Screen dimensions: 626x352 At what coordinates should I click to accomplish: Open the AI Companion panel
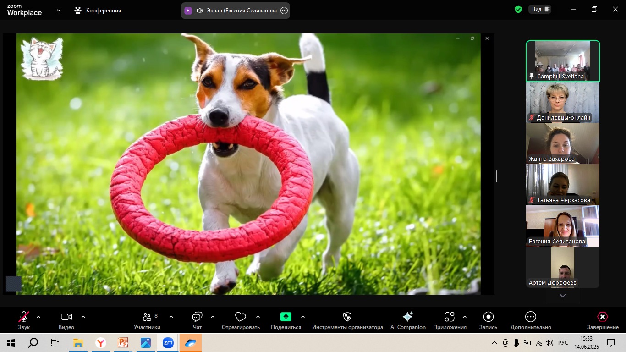click(407, 317)
